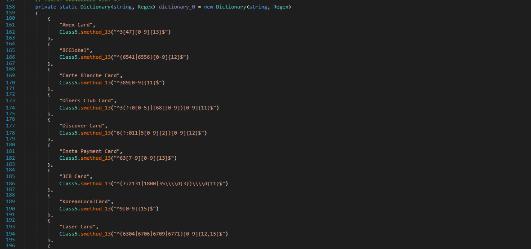
Task: Click Class5 on line 162
Action: pyautogui.click(x=68, y=32)
